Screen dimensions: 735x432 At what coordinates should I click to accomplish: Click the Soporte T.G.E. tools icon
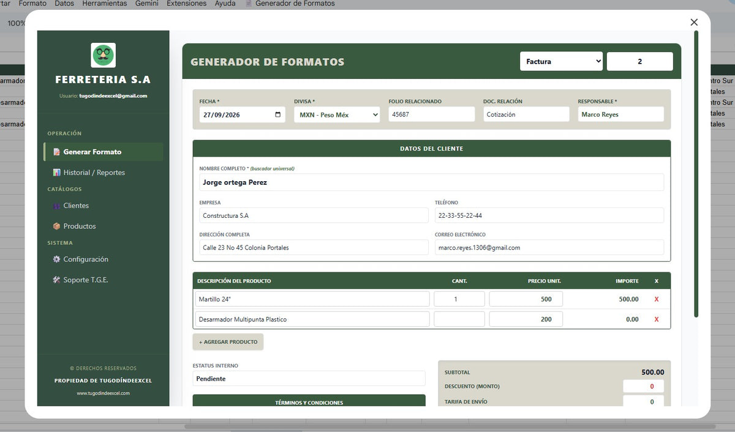point(56,280)
